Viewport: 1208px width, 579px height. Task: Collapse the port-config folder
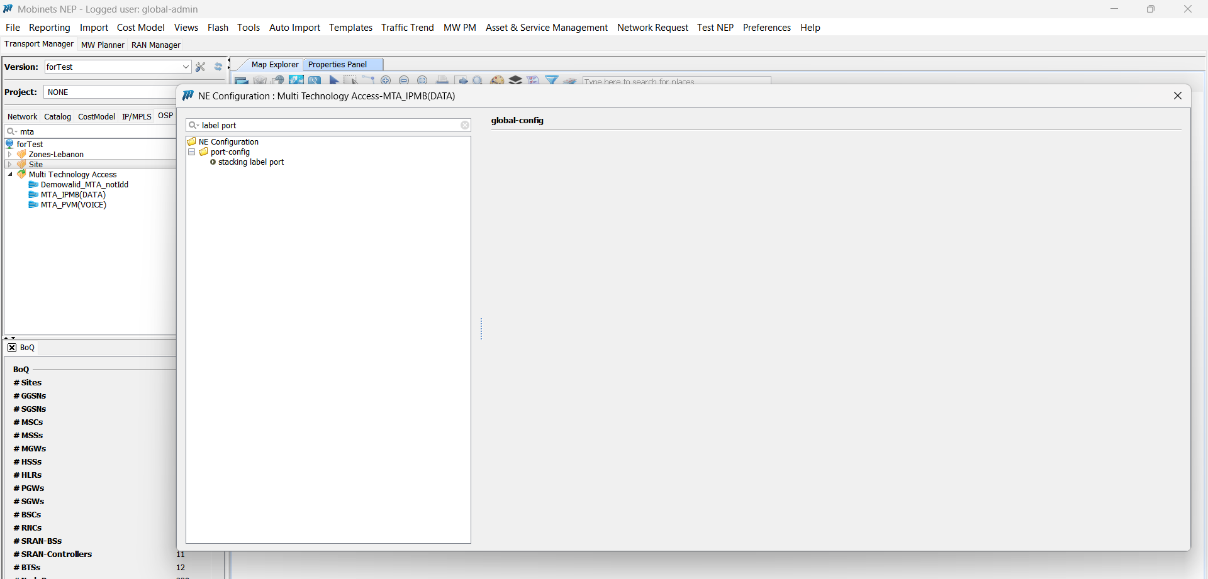192,152
